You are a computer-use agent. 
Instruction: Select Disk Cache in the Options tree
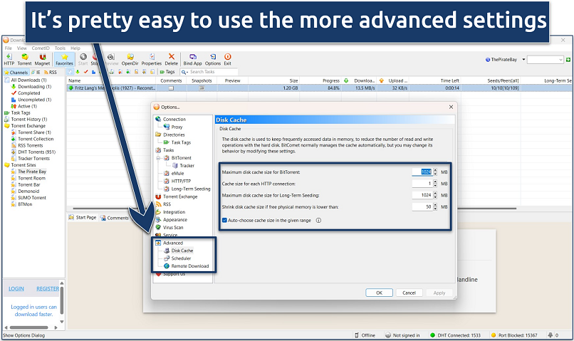(x=182, y=251)
